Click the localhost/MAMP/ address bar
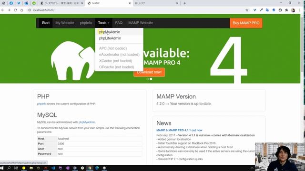 click(136, 10)
